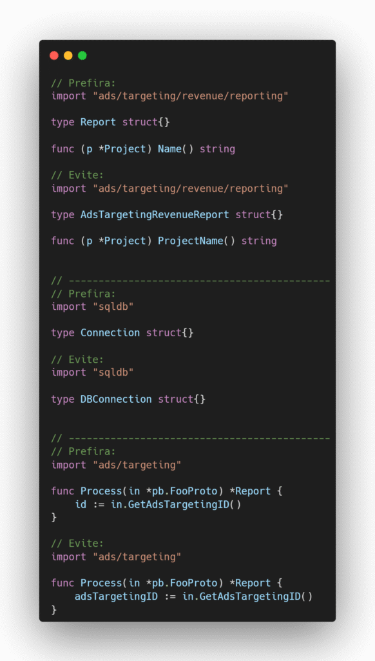Click the red close window dot

[54, 56]
